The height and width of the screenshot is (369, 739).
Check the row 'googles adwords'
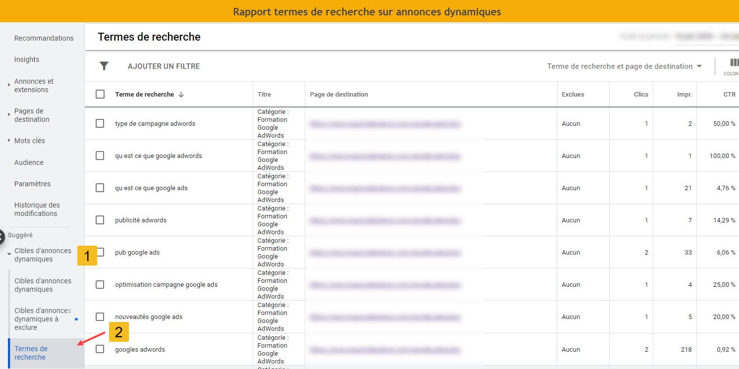[x=100, y=349]
